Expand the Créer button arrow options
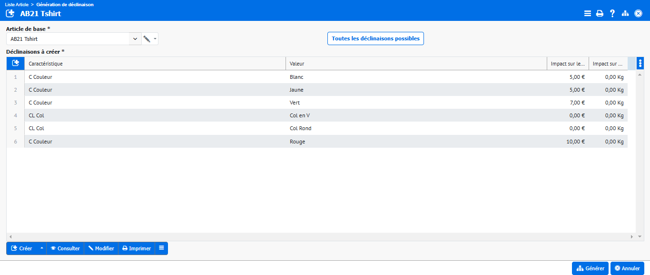Image resolution: width=650 pixels, height=275 pixels. coord(41,248)
